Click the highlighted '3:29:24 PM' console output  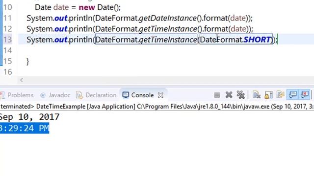pos(25,128)
